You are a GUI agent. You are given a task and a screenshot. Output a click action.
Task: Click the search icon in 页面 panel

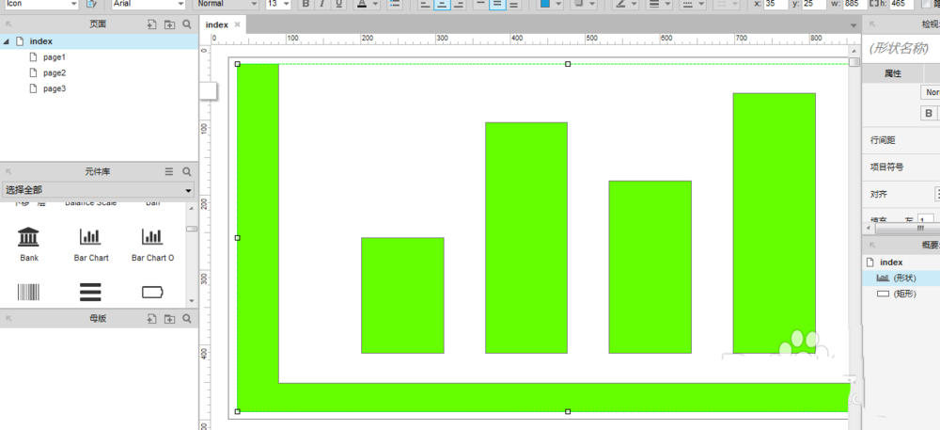click(x=187, y=24)
